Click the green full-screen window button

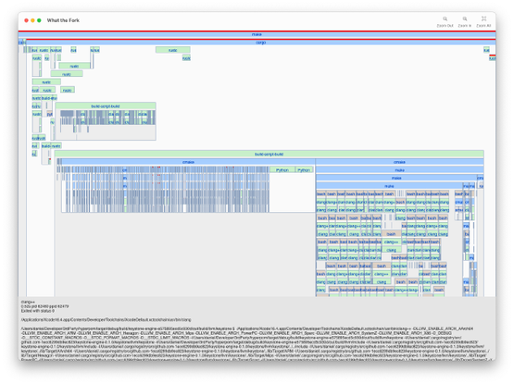(x=39, y=20)
